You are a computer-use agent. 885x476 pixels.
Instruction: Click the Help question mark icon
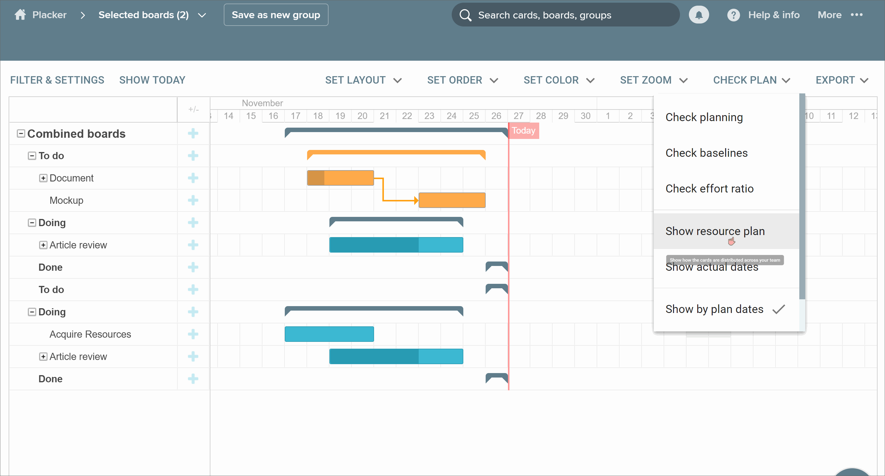(733, 15)
